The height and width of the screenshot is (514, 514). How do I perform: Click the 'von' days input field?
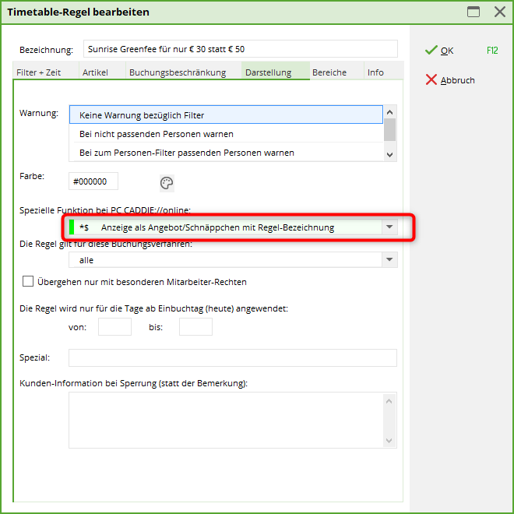(114, 327)
